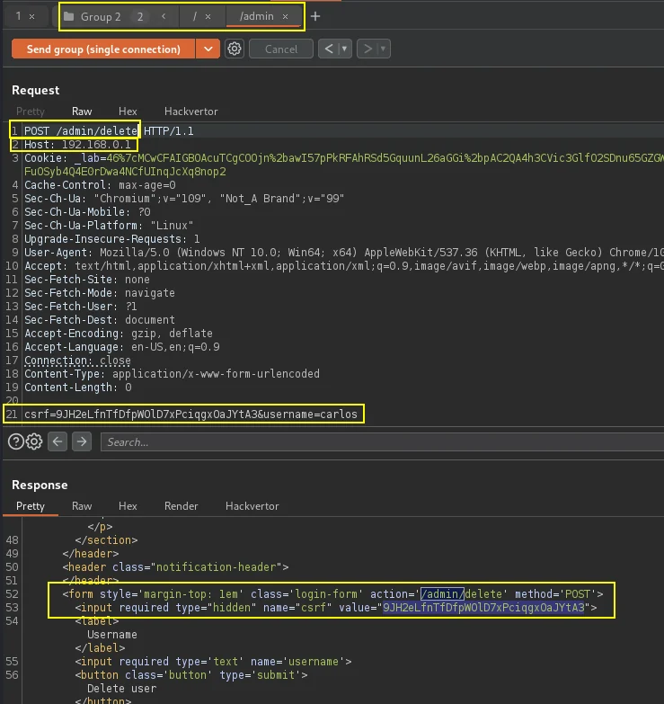Add a new Repeater tab with plus

coord(315,16)
